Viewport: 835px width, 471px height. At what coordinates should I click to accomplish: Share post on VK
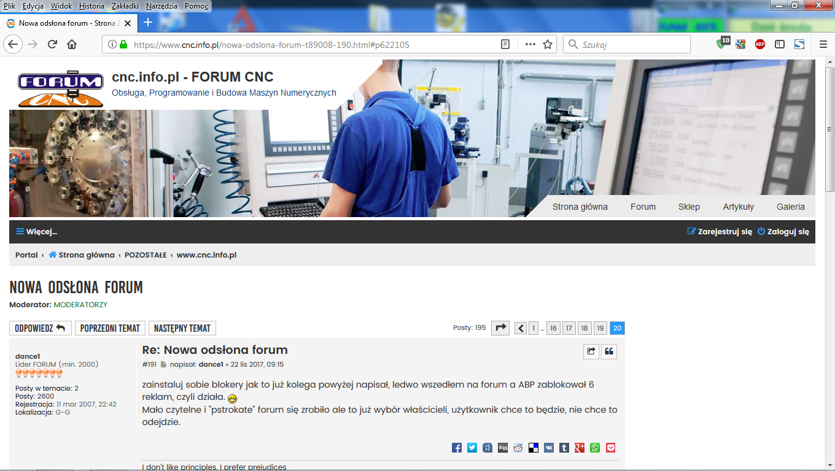coord(549,448)
